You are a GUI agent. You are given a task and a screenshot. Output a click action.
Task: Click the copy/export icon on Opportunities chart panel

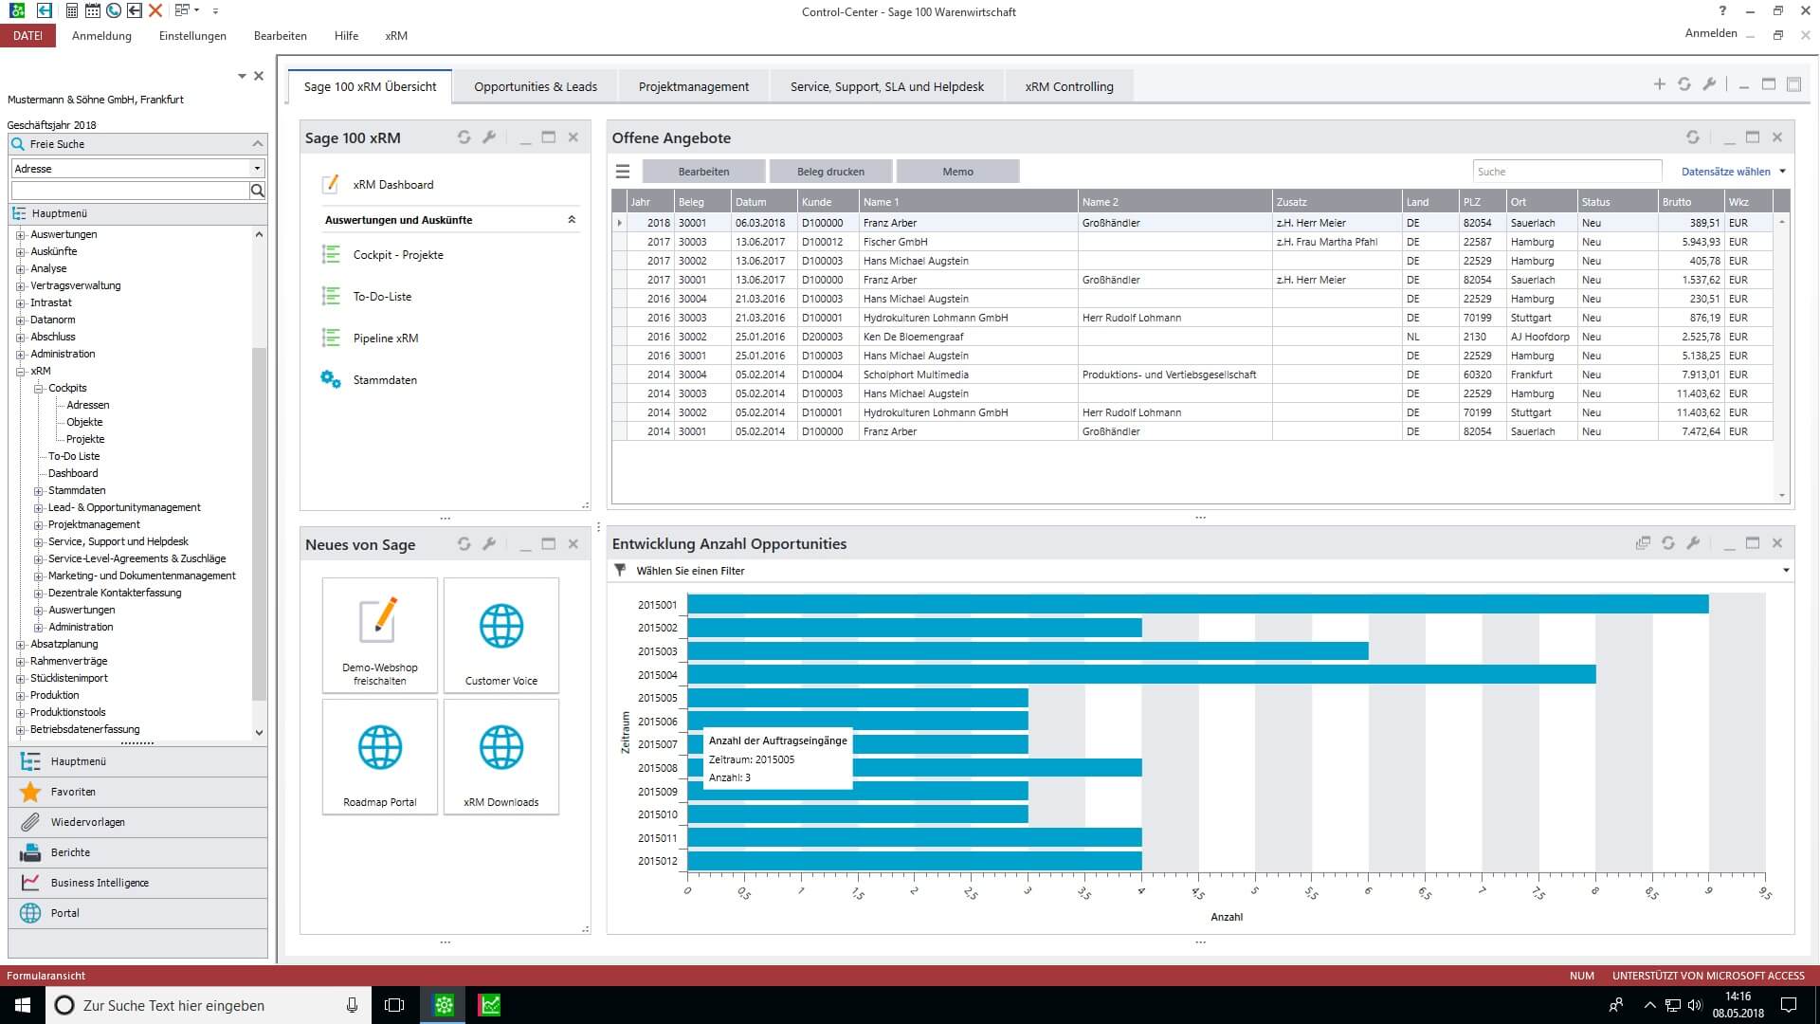1643,543
